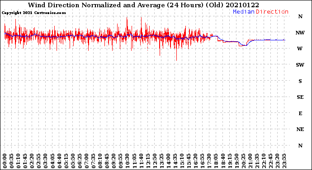Click the 11:05 time label
Viewport: 312px width, 170px height.
tap(134, 161)
